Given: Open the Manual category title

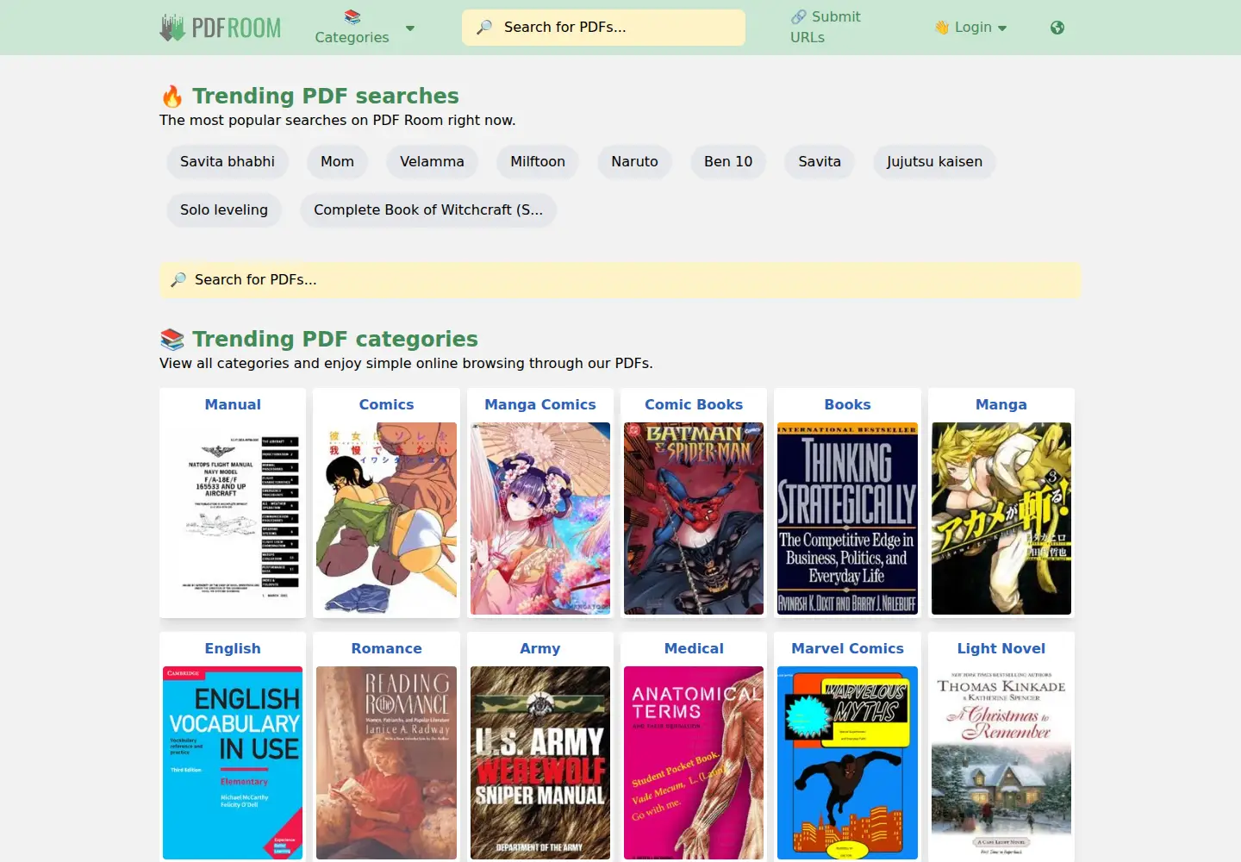Looking at the screenshot, I should (x=233, y=404).
